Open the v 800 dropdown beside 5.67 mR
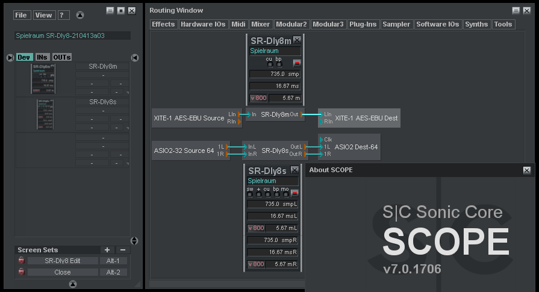 (257, 264)
